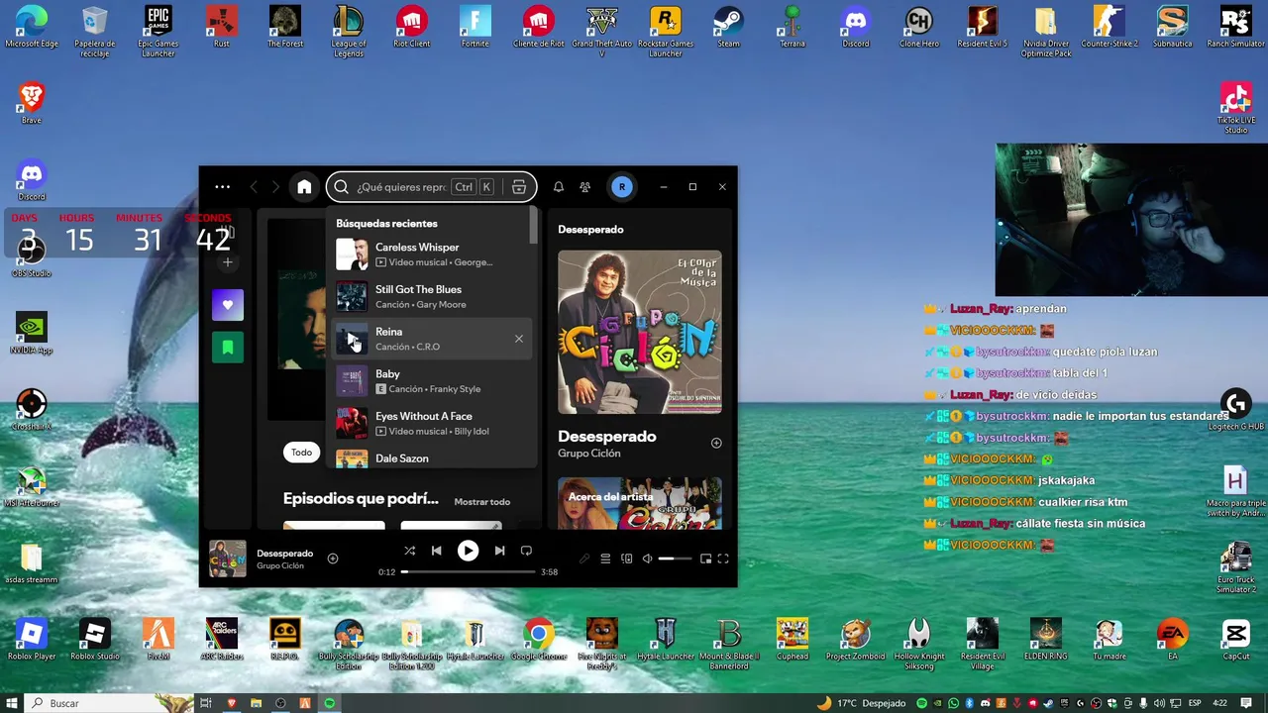Remove Reina from recent searches

(x=519, y=339)
